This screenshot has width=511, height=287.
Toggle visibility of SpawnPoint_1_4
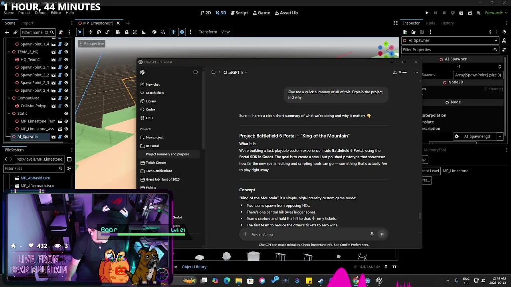pyautogui.click(x=66, y=44)
